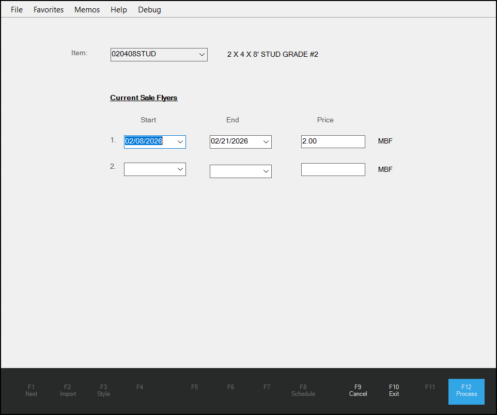Open the Item combo box dropdown
This screenshot has width=497, height=415.
coord(202,54)
